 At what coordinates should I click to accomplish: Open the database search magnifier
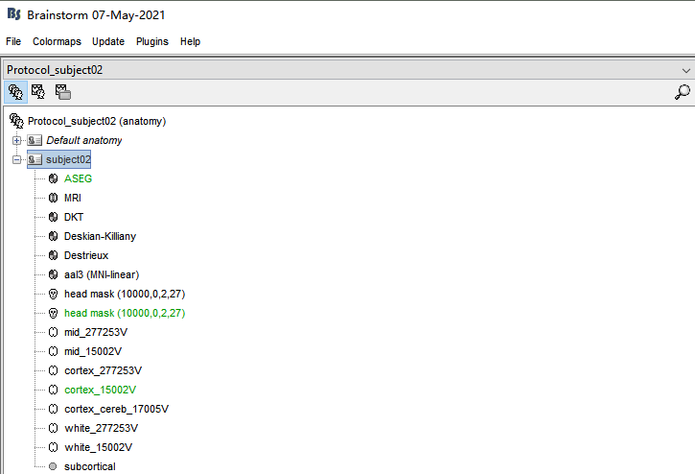(683, 92)
